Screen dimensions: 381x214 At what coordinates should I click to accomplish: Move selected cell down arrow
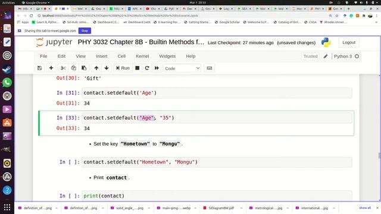107,68
